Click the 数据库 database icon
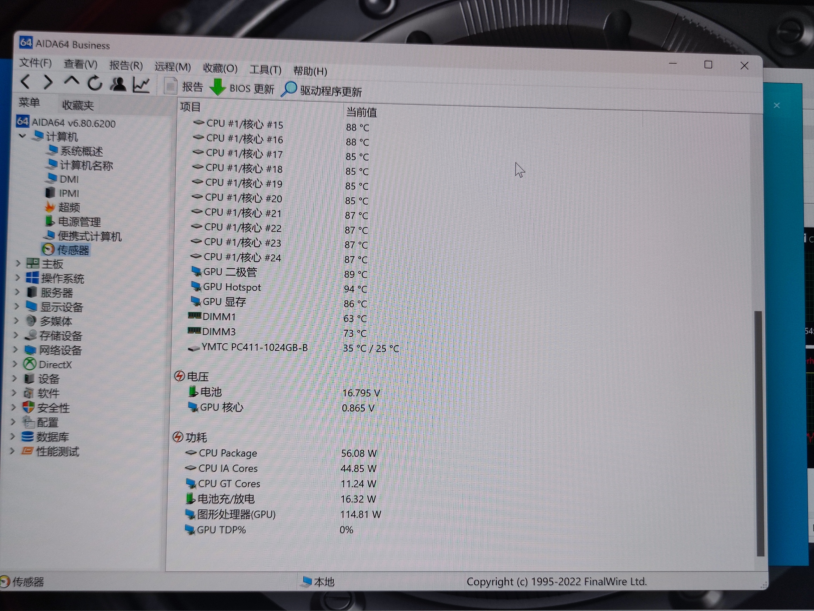The height and width of the screenshot is (611, 814). coord(28,437)
